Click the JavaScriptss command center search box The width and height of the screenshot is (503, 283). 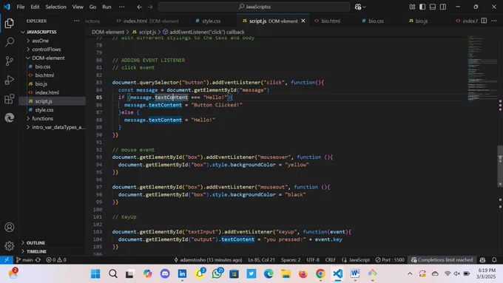(x=254, y=7)
